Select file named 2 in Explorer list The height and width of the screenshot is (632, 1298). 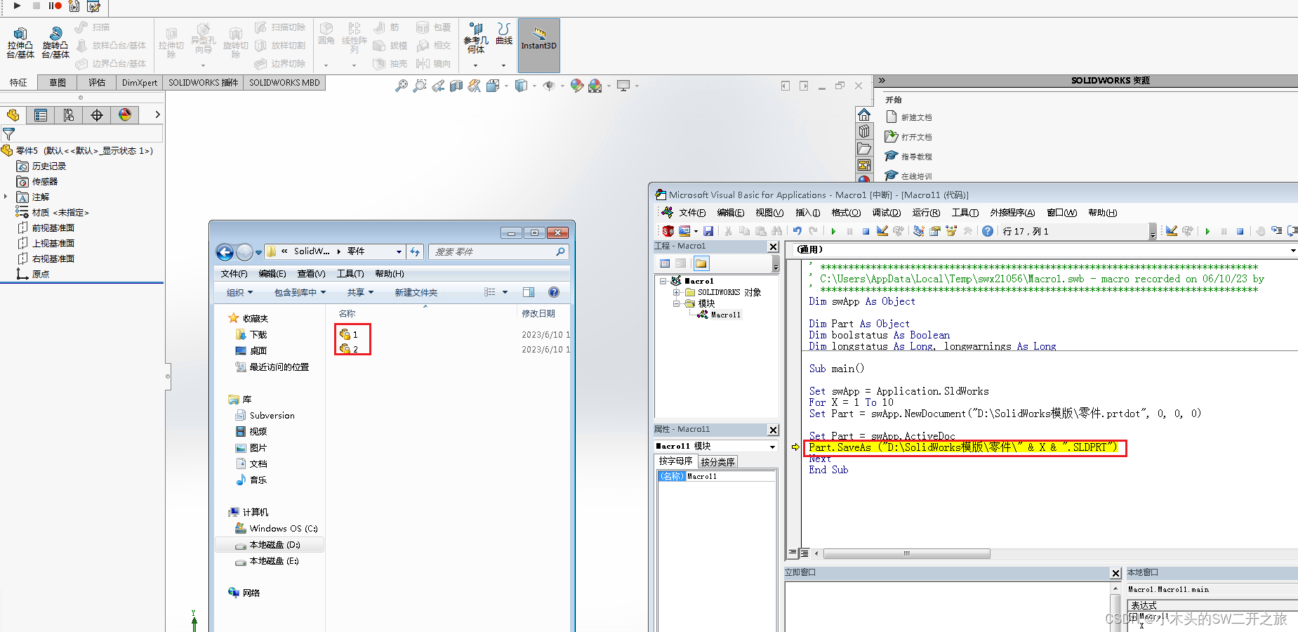point(350,349)
